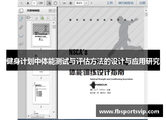The height and width of the screenshot is (120, 166).
Task: Click the greyed delete pages icon
Action: pyautogui.click(x=36, y=18)
